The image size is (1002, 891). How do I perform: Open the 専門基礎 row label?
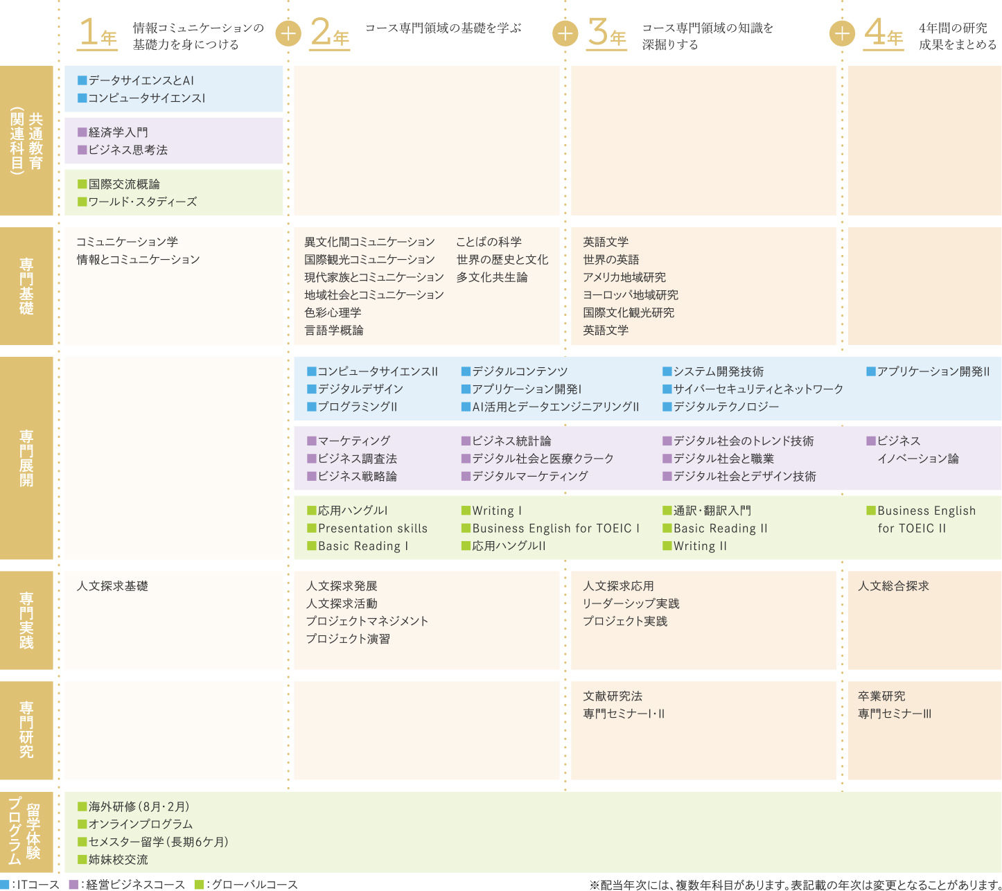click(26, 286)
